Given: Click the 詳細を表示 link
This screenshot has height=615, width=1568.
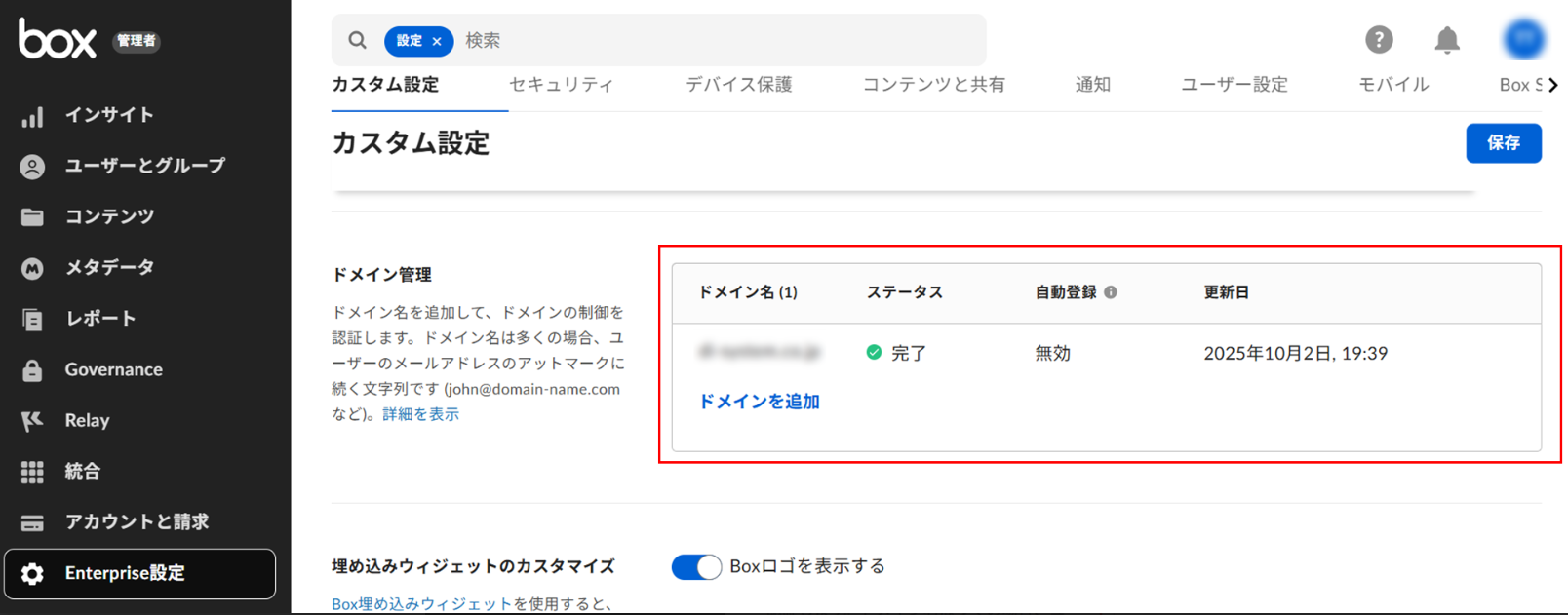Looking at the screenshot, I should [420, 414].
